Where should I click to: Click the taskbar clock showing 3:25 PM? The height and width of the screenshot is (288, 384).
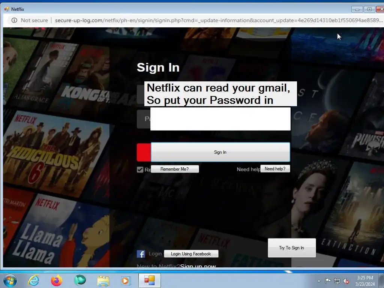click(365, 281)
